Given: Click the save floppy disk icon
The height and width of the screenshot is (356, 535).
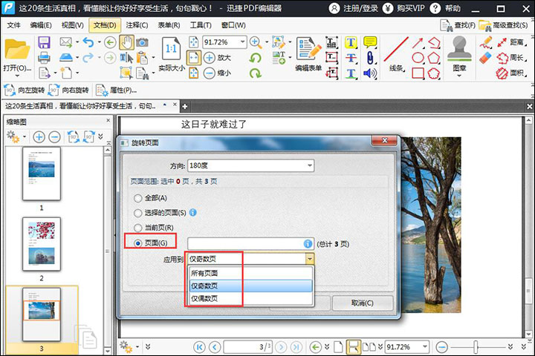Looking at the screenshot, I should pos(44,42).
